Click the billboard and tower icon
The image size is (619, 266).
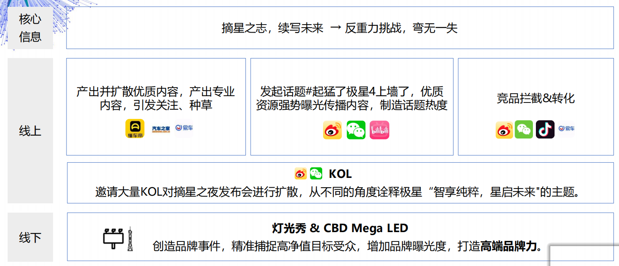point(118,238)
